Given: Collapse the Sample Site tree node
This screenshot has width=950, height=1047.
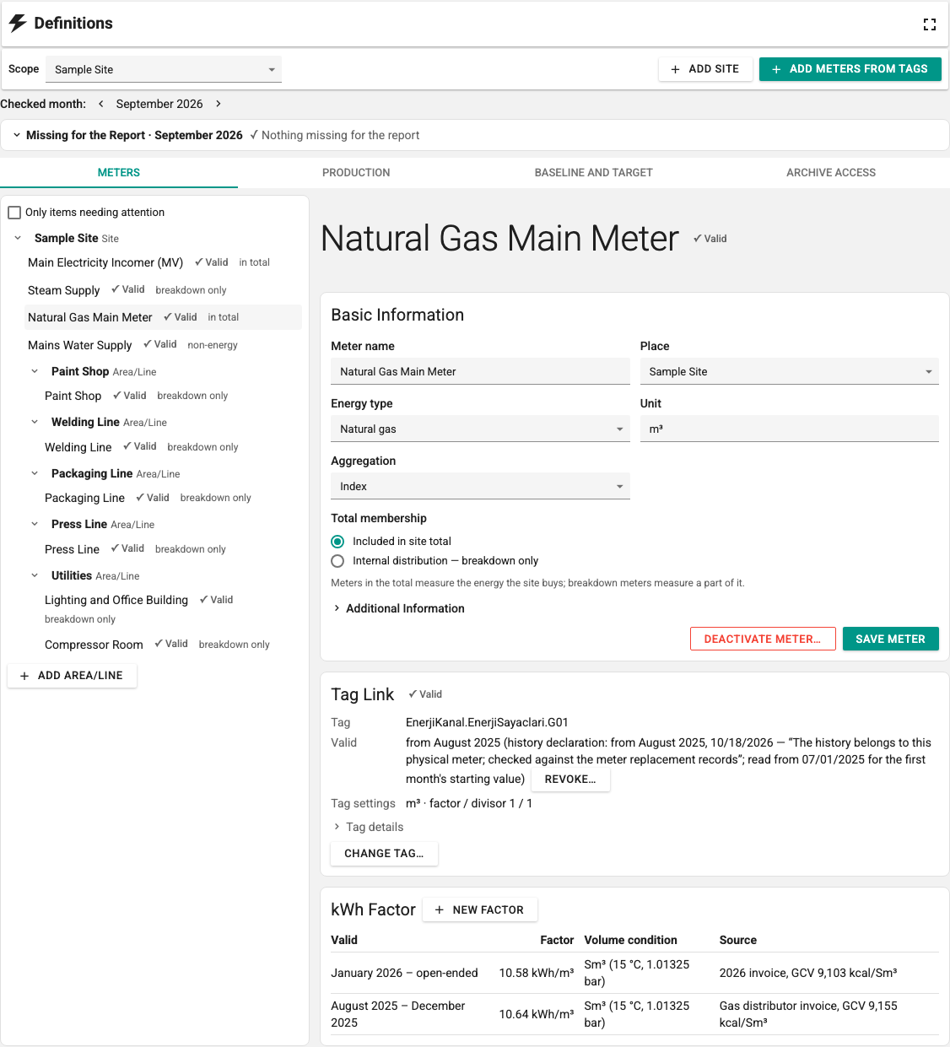Looking at the screenshot, I should (18, 238).
